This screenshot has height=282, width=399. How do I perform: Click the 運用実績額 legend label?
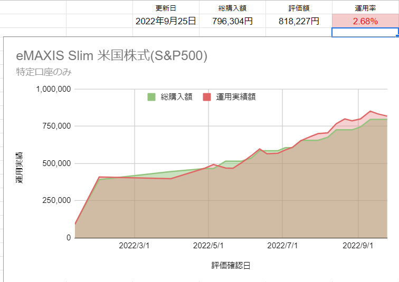click(x=236, y=97)
